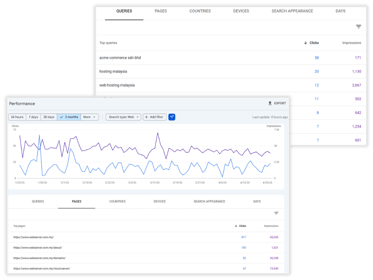
Task: Switch to COUNTRIES tab in back window
Action: 200,11
